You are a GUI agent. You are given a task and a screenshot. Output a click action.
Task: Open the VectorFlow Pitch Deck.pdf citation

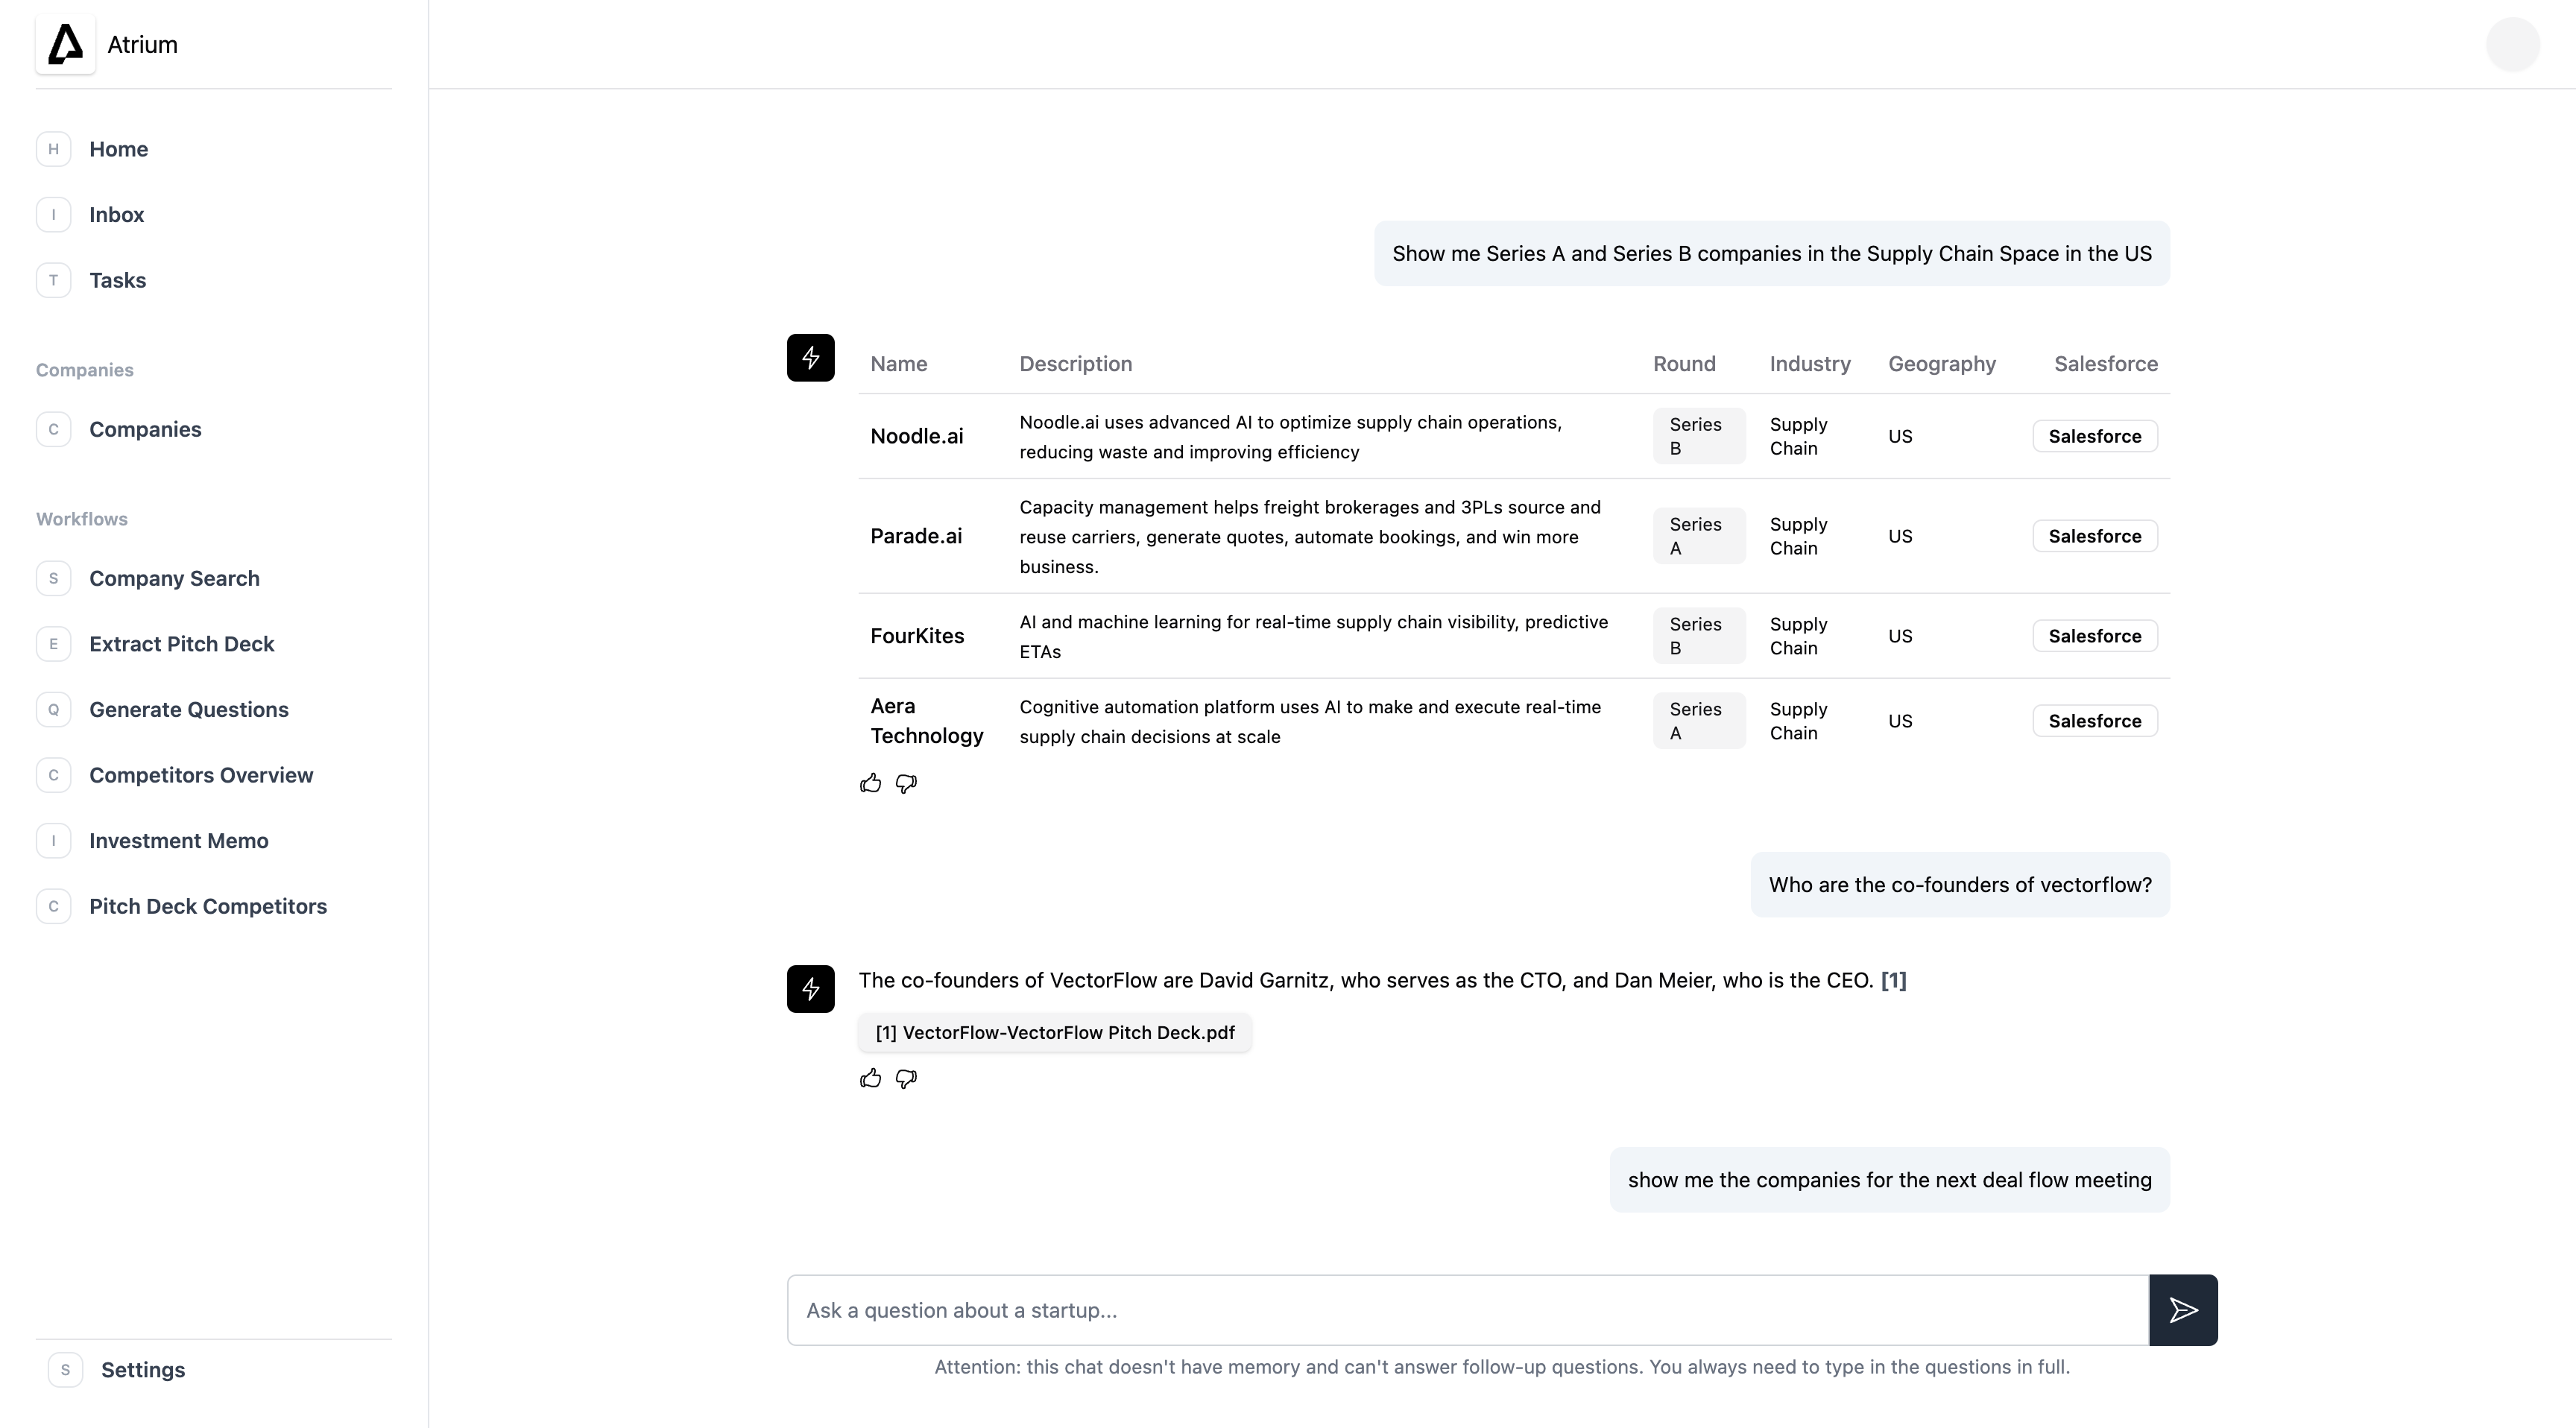point(1054,1033)
